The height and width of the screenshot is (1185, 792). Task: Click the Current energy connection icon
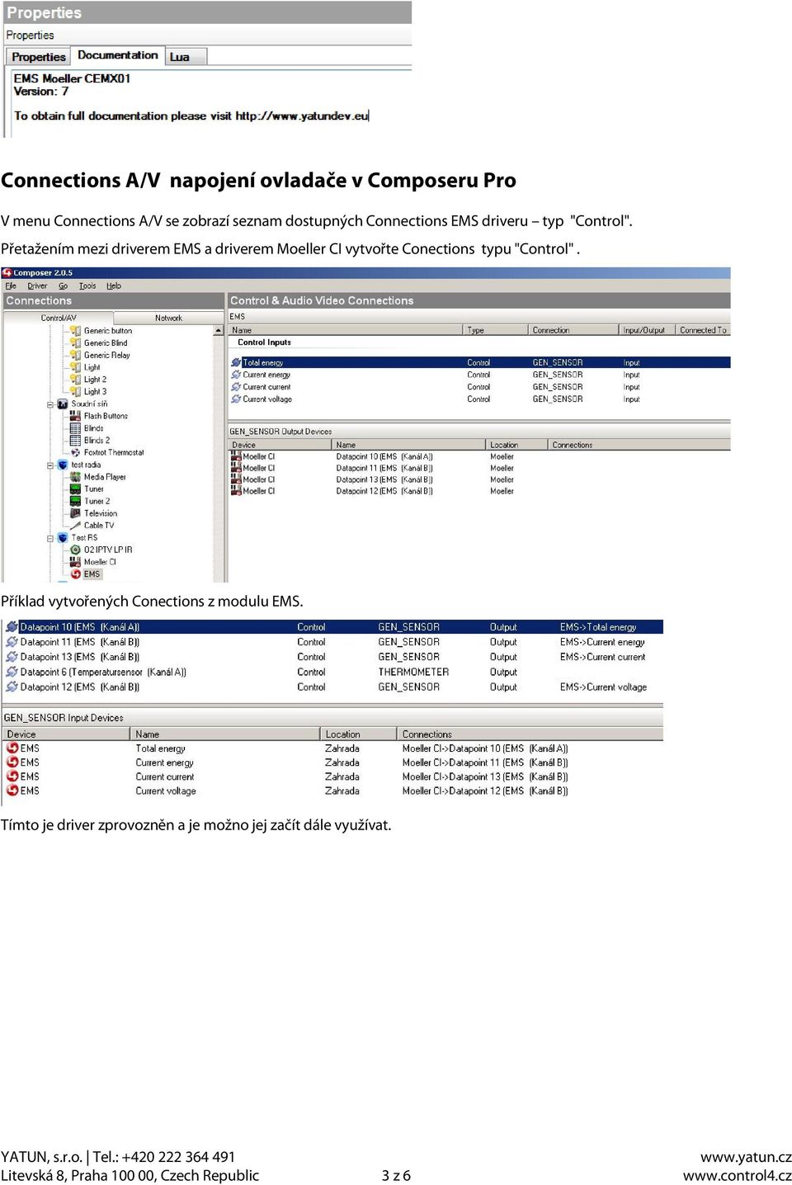point(236,375)
